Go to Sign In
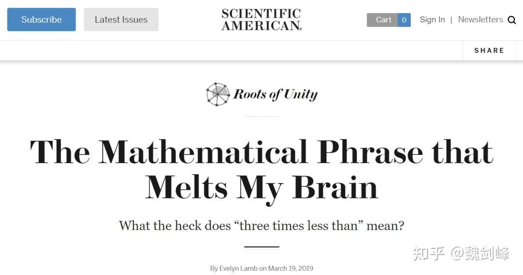 point(432,20)
